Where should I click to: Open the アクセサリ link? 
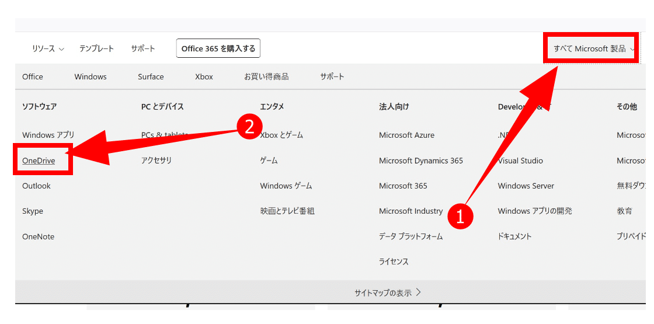click(156, 161)
